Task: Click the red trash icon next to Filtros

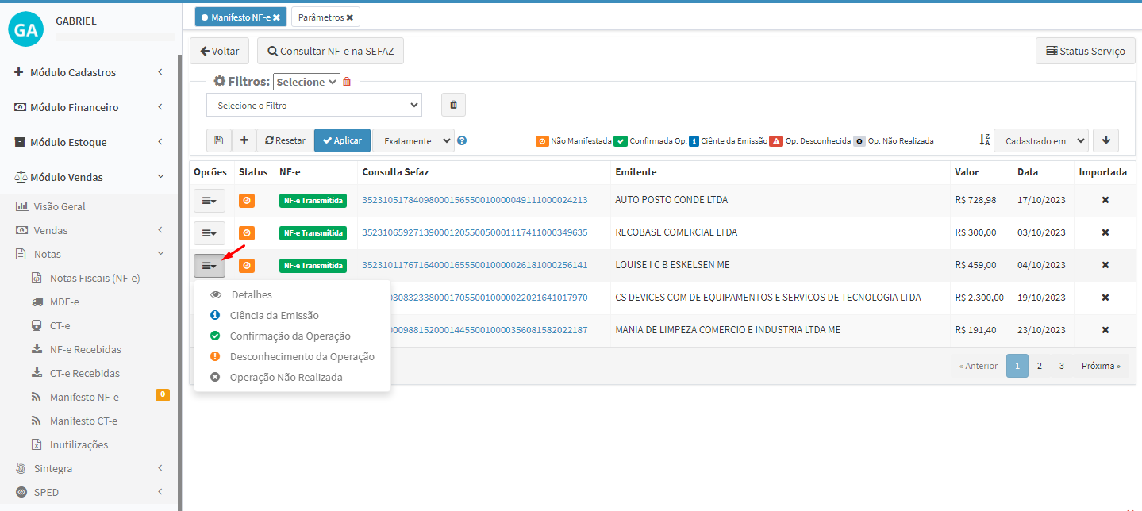Action: [x=347, y=82]
